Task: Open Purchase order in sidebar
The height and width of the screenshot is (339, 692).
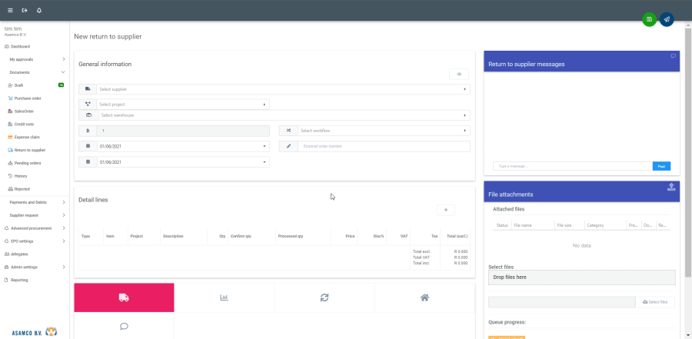Action: tap(28, 98)
